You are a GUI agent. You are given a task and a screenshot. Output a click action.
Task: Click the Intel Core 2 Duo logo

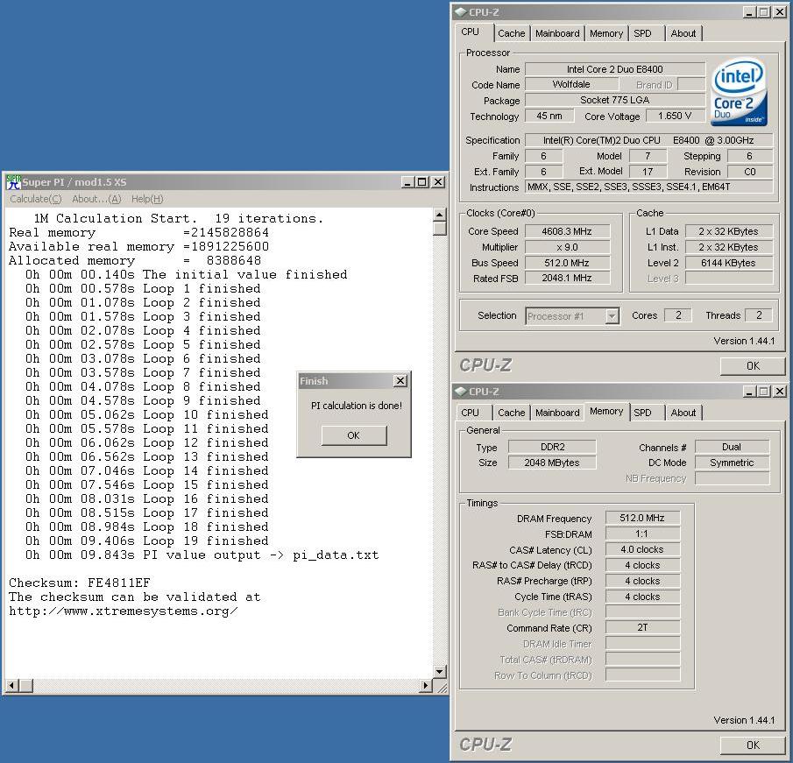click(740, 92)
